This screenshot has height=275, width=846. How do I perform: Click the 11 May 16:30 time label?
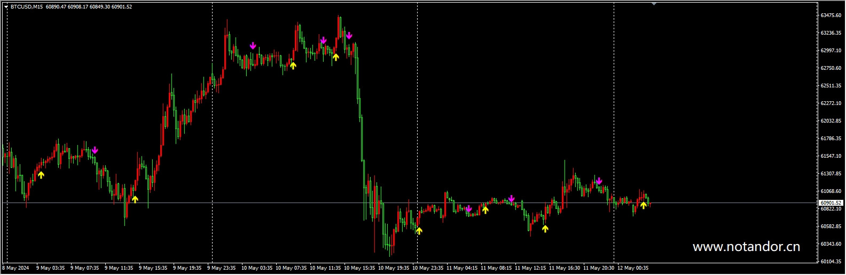click(565, 268)
